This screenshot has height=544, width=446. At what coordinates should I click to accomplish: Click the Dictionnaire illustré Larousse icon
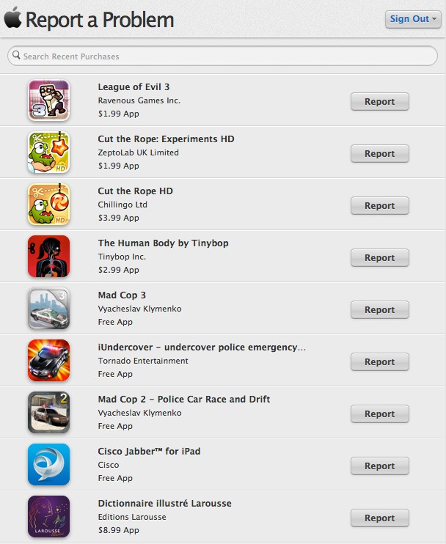[48, 517]
